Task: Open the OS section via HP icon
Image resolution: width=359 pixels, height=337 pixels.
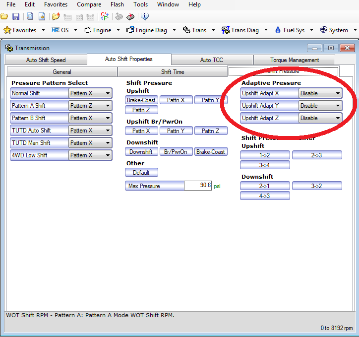Action: pos(55,30)
